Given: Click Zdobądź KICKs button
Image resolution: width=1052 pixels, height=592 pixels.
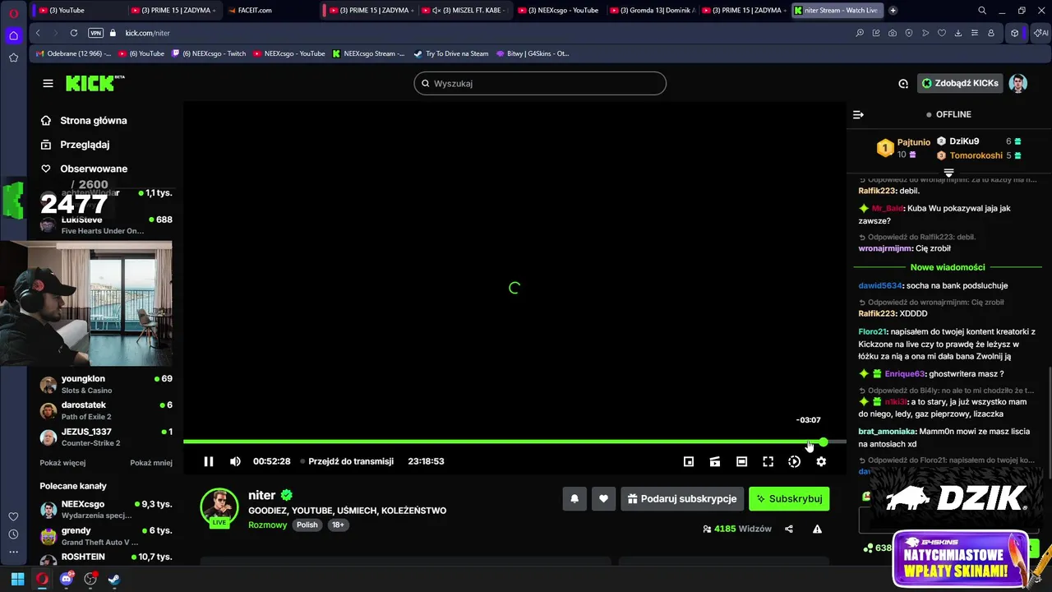Looking at the screenshot, I should pyautogui.click(x=959, y=83).
